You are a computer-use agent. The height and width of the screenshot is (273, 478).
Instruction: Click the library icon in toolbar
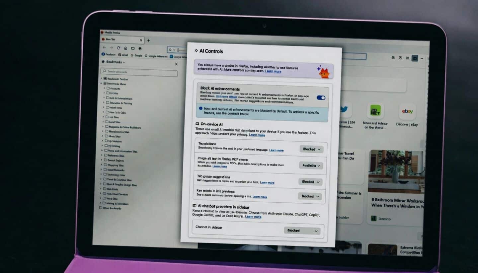coord(408,58)
